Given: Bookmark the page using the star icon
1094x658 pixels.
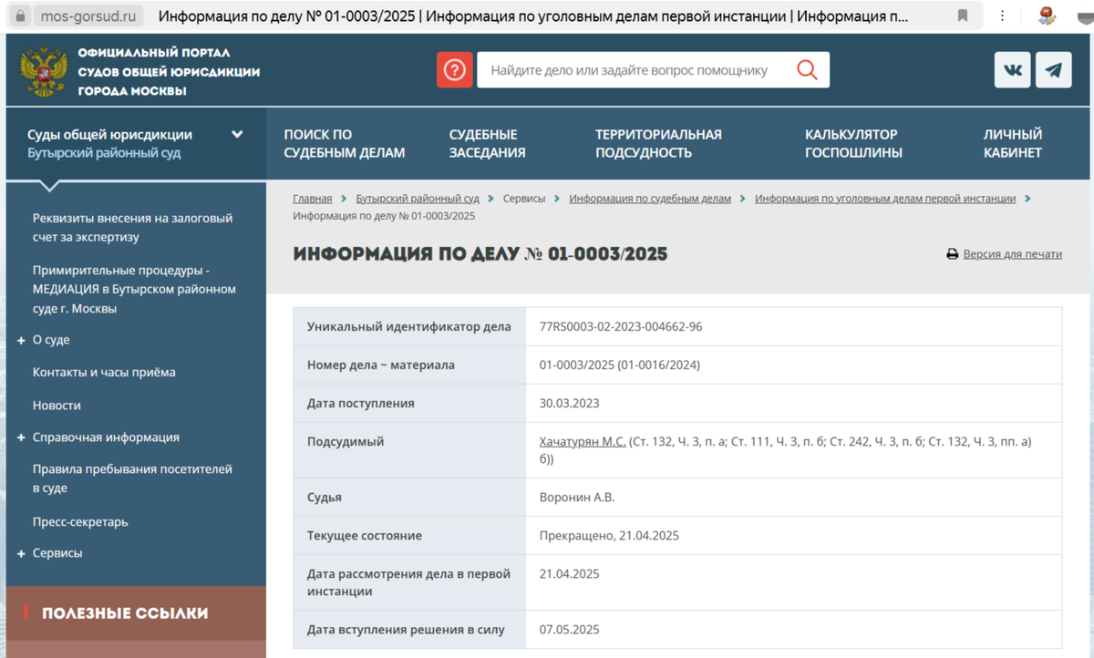Looking at the screenshot, I should [961, 15].
